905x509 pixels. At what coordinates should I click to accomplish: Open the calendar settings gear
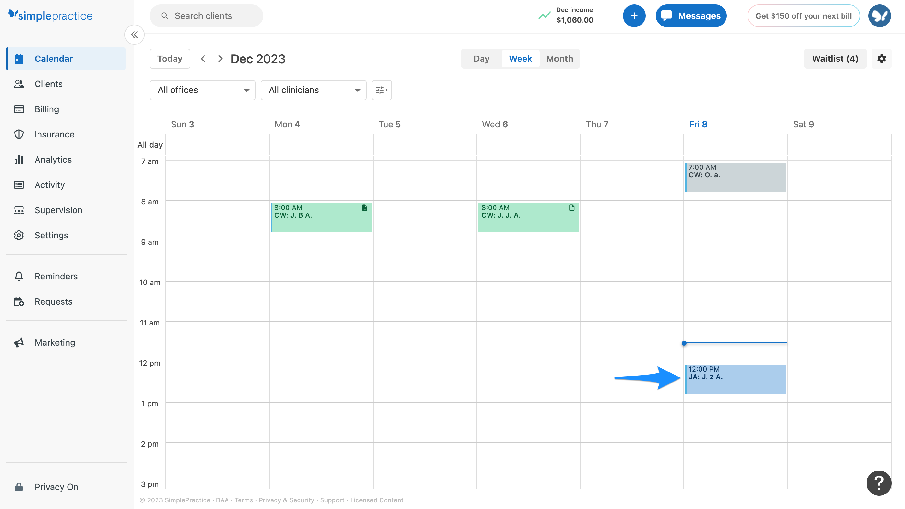click(x=882, y=58)
